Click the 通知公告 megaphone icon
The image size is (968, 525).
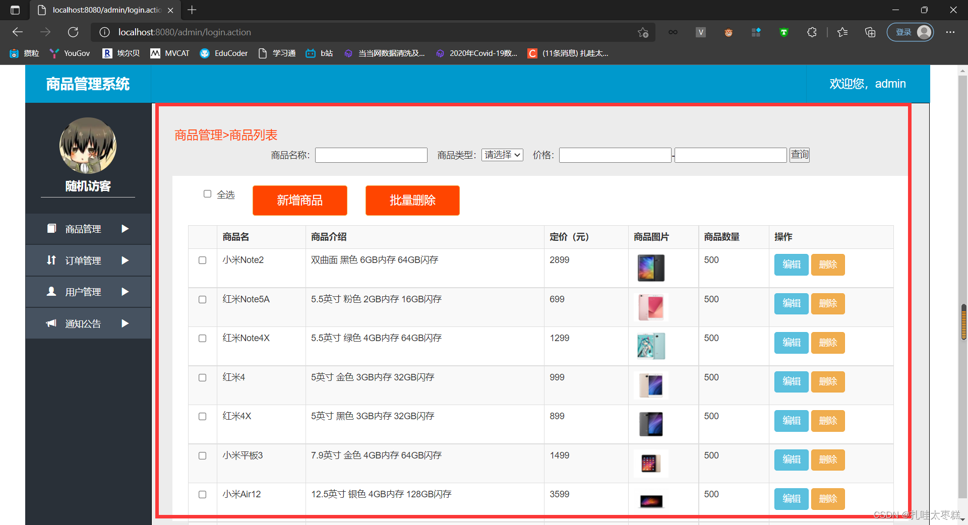point(51,323)
